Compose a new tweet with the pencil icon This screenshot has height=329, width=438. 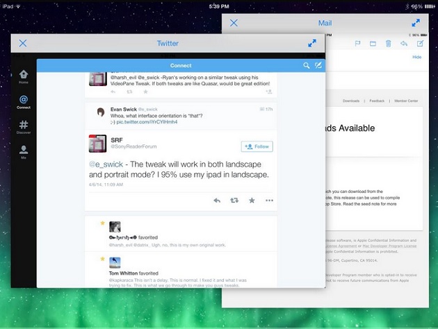tap(318, 65)
